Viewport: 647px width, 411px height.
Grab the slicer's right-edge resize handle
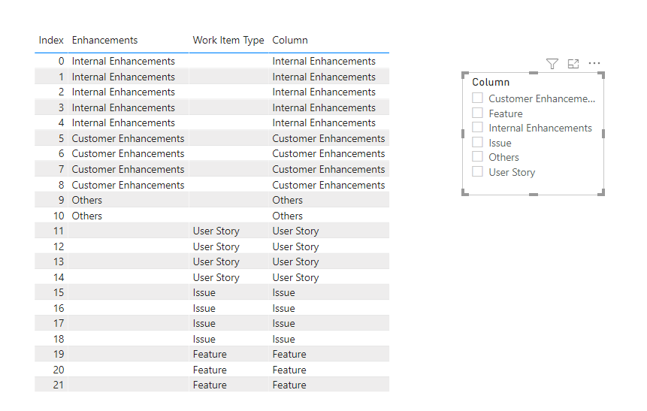pos(603,134)
